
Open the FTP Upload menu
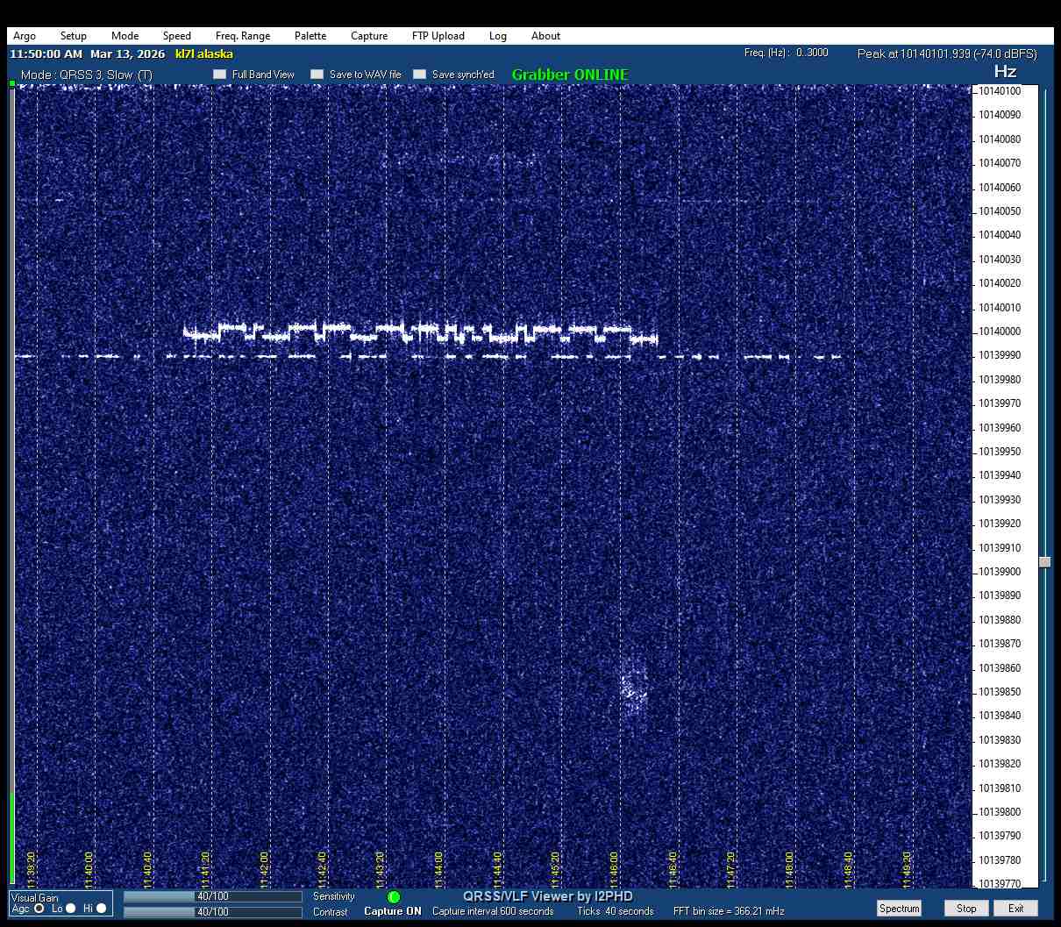[x=438, y=36]
